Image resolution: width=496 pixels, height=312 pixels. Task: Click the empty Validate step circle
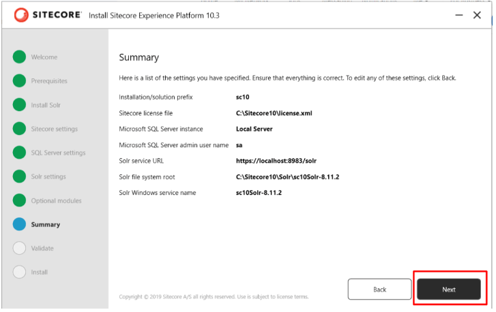(x=19, y=248)
